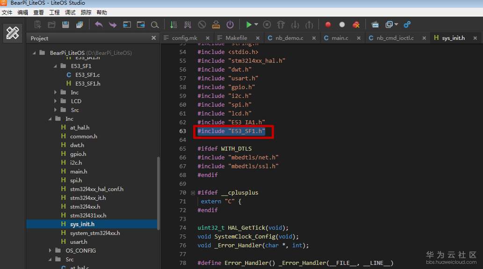Screen dimensions: 483x269
Task: Click the Open Folder toolbar icon
Action: pyautogui.click(x=51, y=25)
